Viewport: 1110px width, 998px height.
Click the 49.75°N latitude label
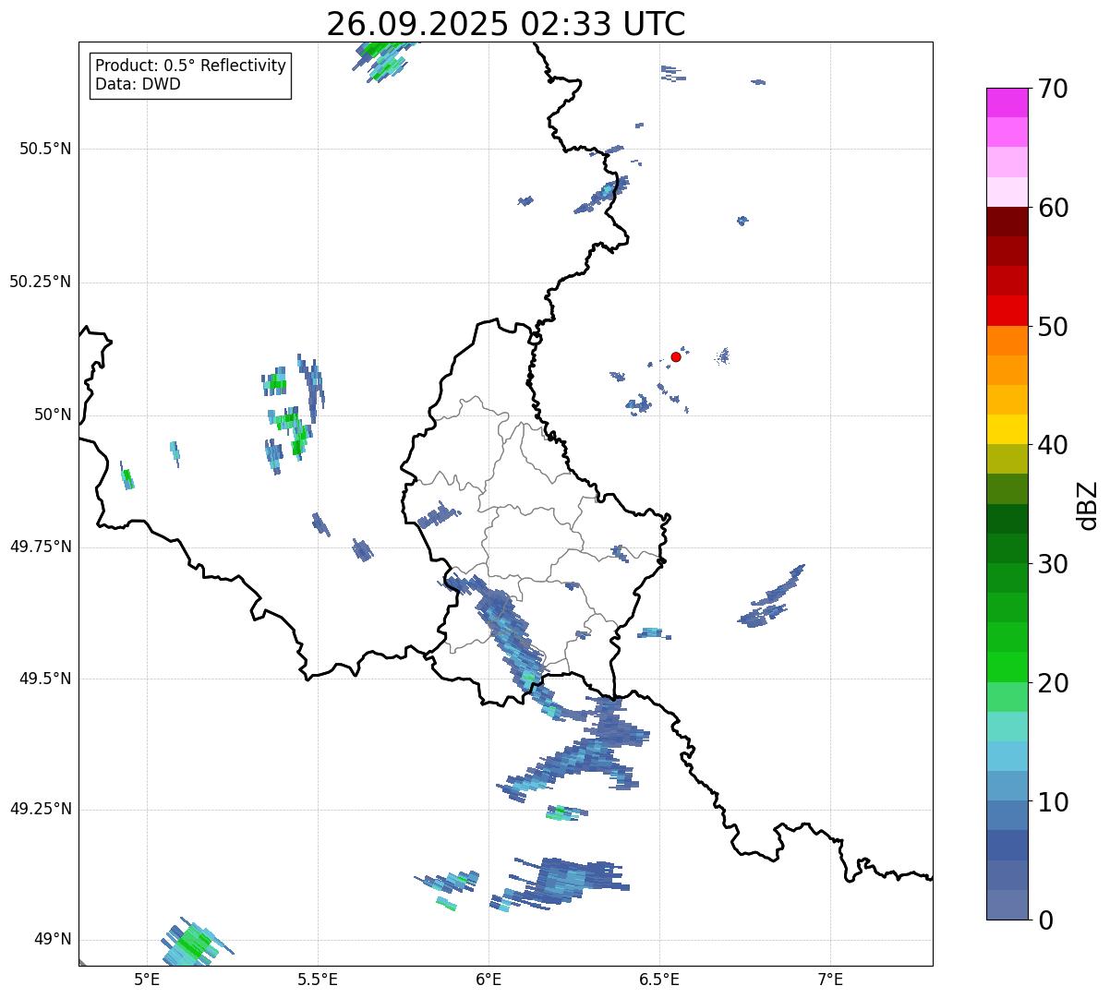tap(41, 547)
